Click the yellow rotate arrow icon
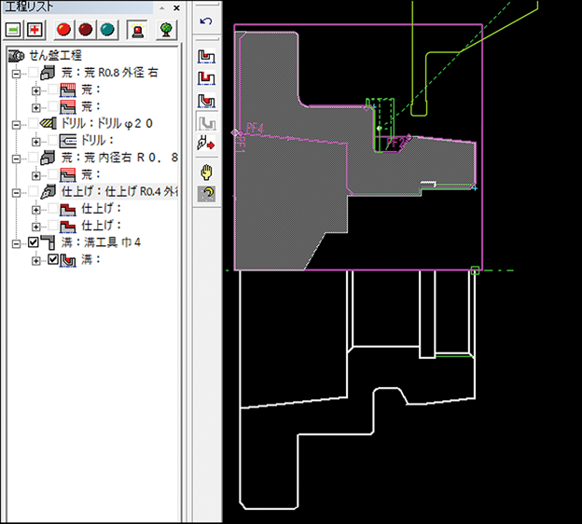The width and height of the screenshot is (582, 524). [x=205, y=193]
